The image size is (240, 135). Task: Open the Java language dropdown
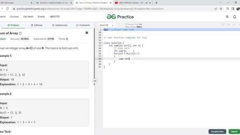106,25
